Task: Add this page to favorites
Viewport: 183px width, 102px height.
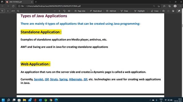Action: (159, 6)
